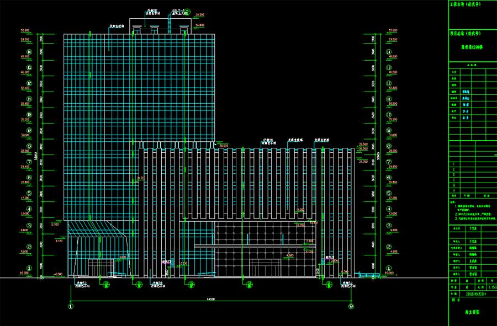The image size is (497, 326).
Task: Select the 工程名称(或代号) header in title block
Action: (x=465, y=4)
